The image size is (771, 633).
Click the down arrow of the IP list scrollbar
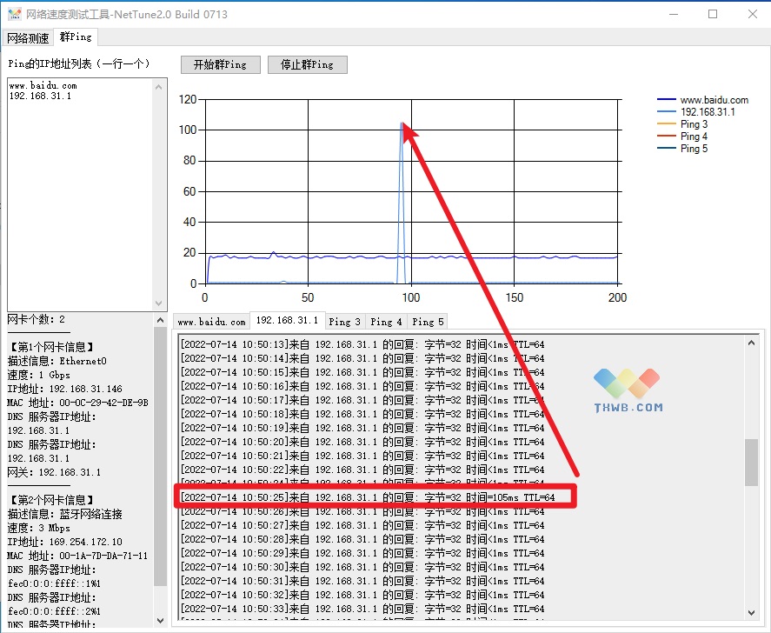(x=160, y=301)
